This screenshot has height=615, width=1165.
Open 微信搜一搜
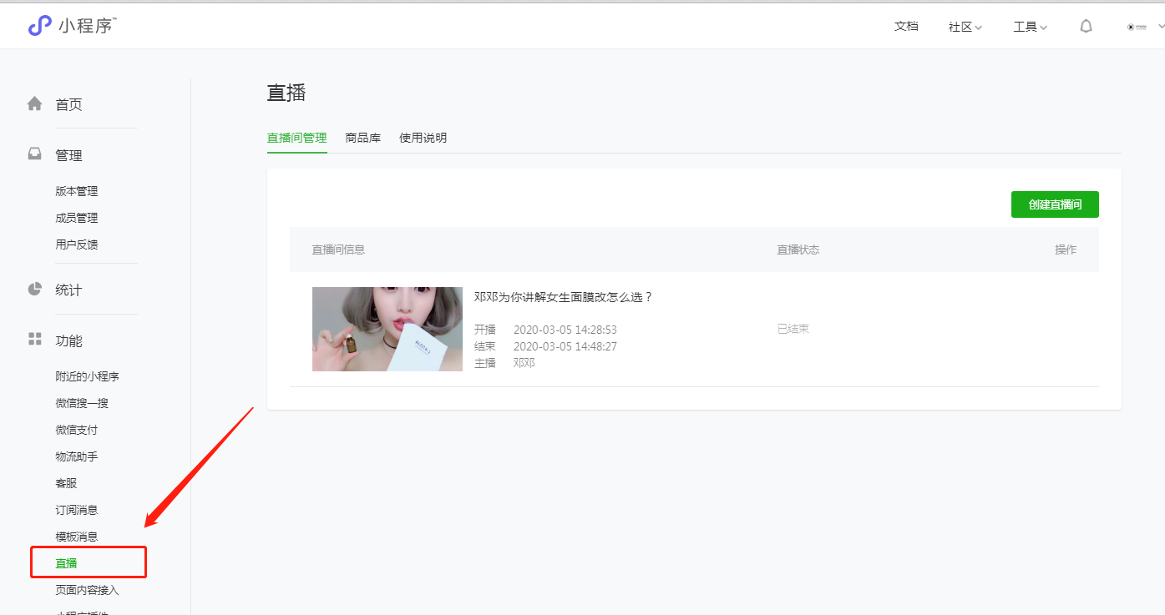coord(82,403)
